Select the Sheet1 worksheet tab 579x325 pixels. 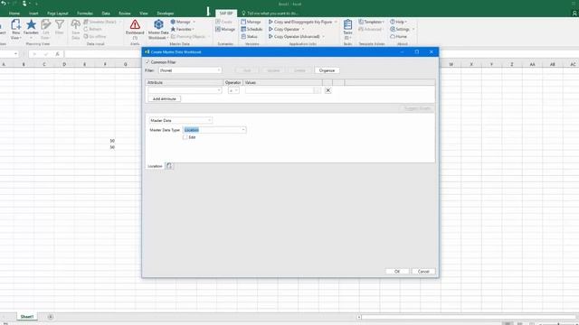[27, 317]
